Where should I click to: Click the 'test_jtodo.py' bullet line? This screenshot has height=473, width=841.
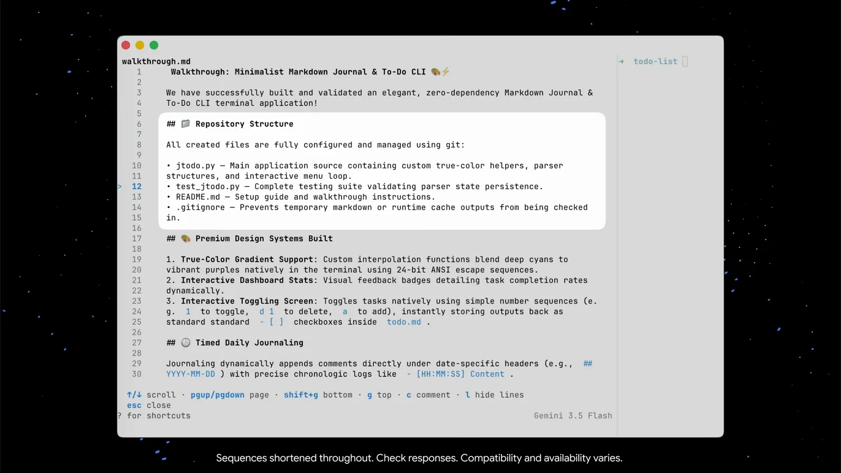click(x=355, y=187)
